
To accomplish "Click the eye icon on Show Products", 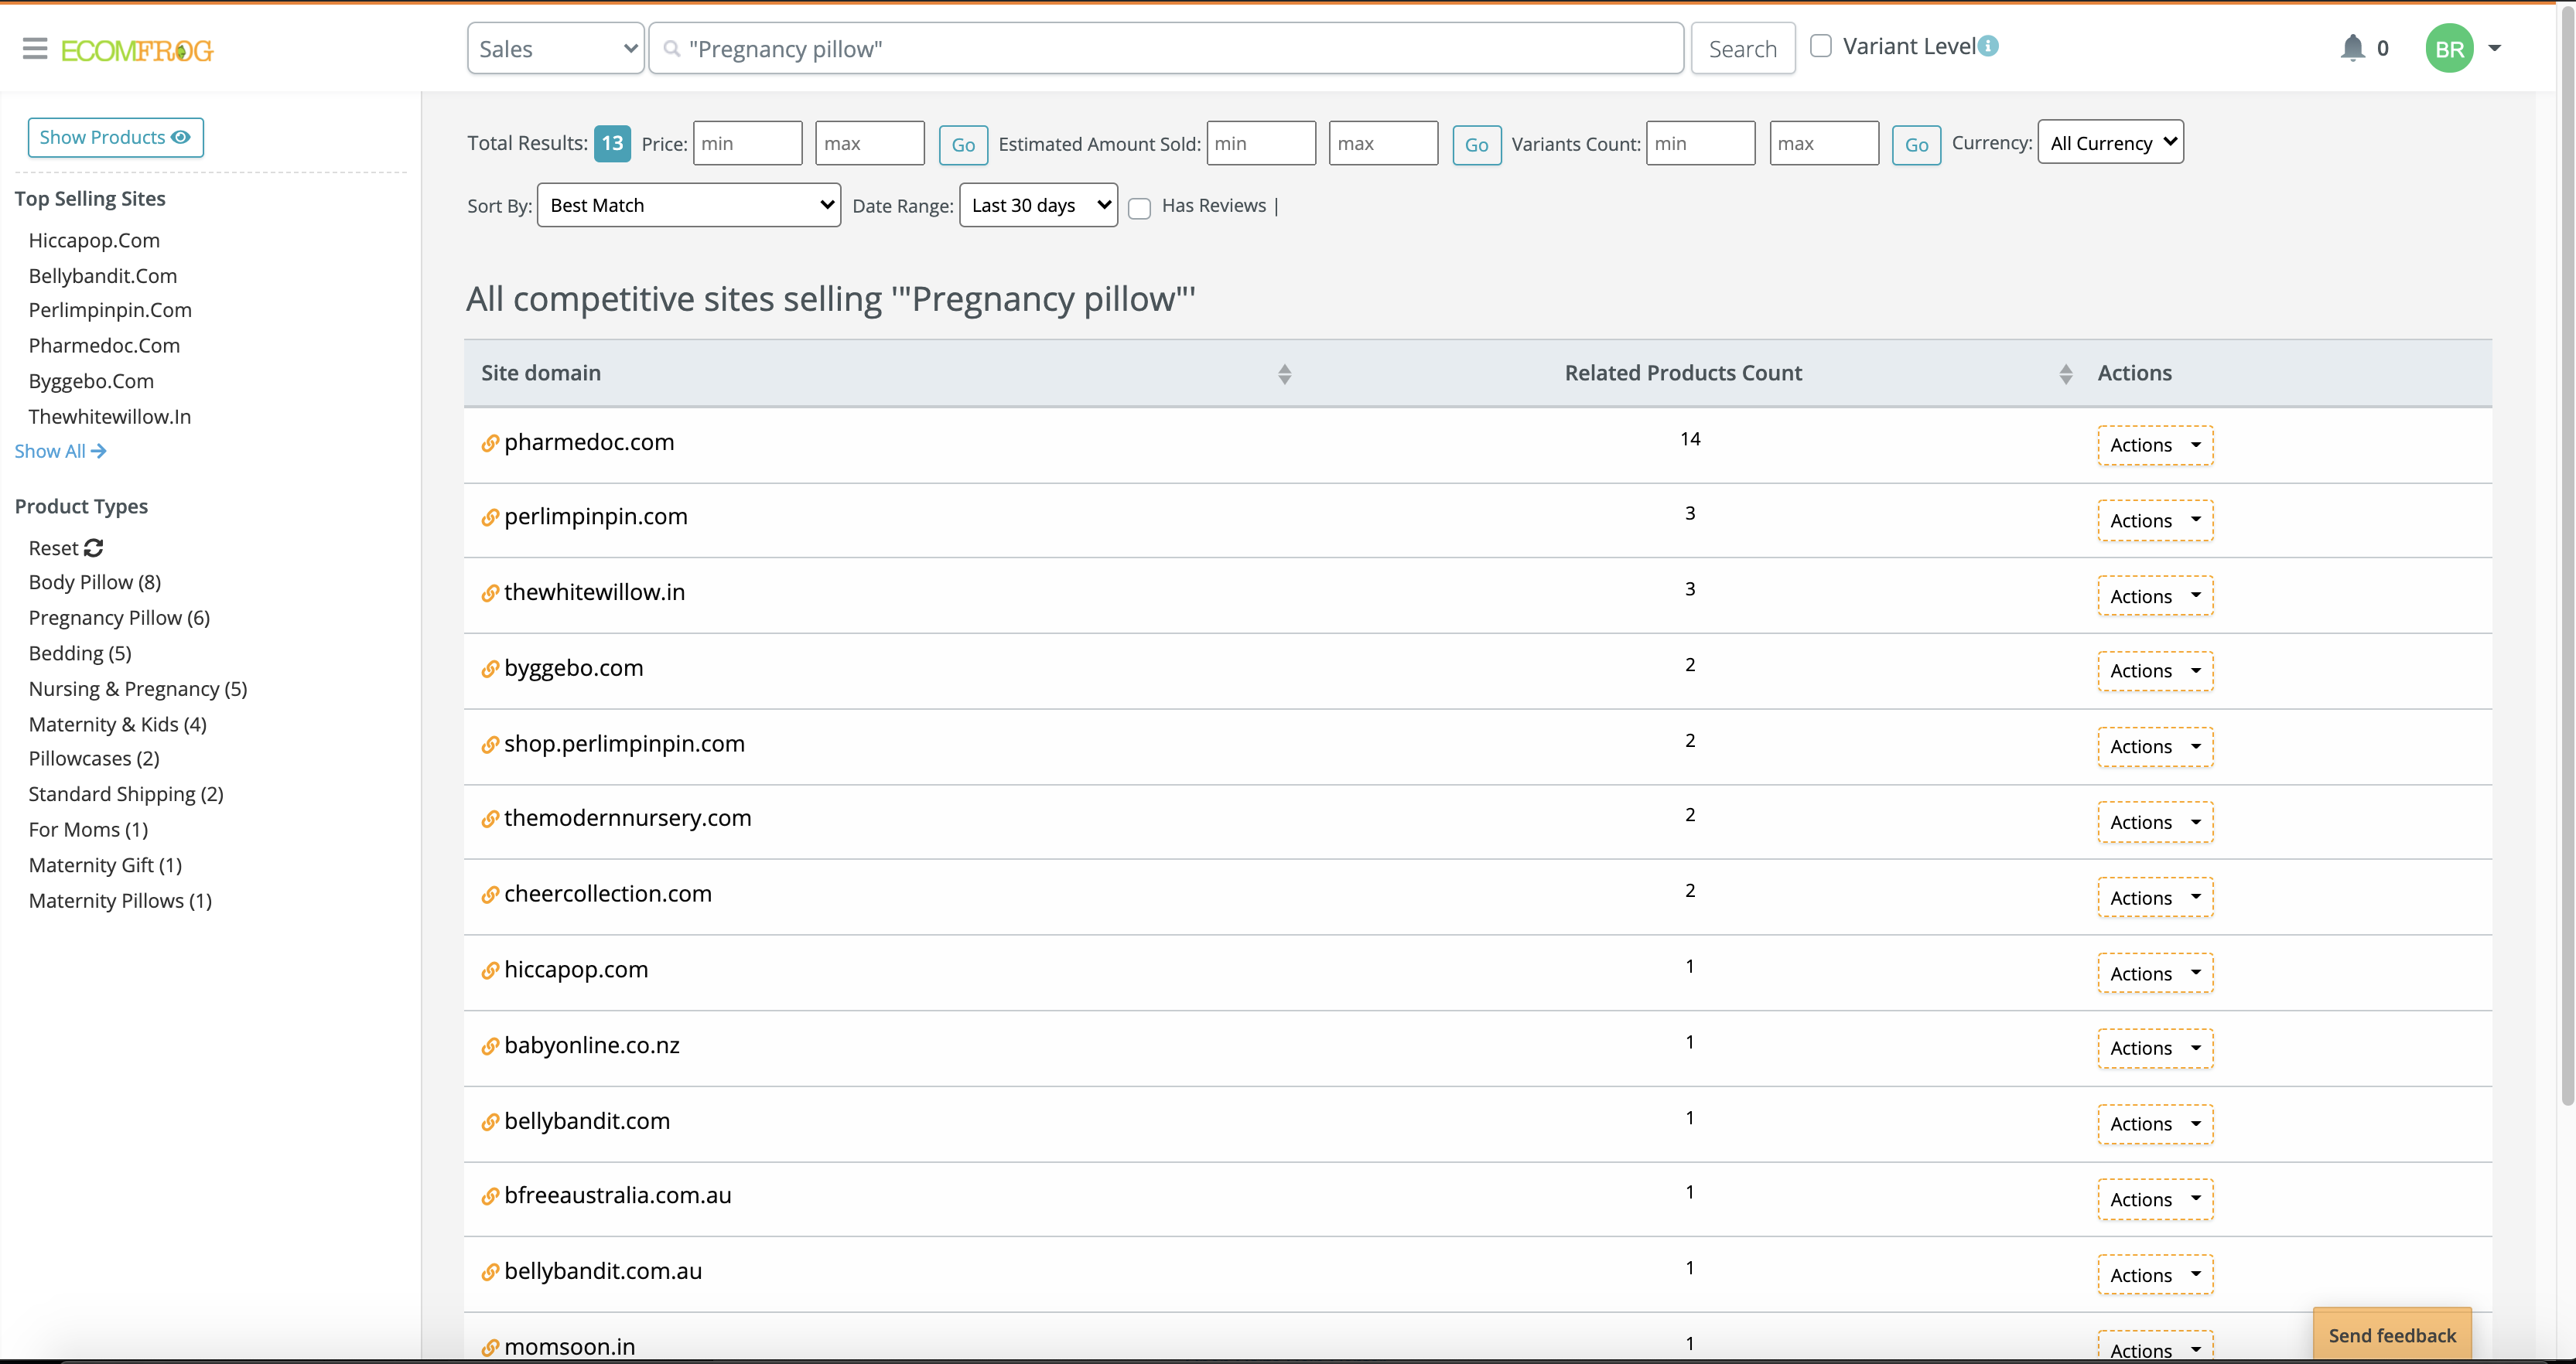I will point(180,137).
